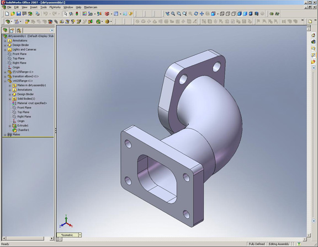Open the Help menu
This screenshot has height=247, width=318.
[78, 7]
